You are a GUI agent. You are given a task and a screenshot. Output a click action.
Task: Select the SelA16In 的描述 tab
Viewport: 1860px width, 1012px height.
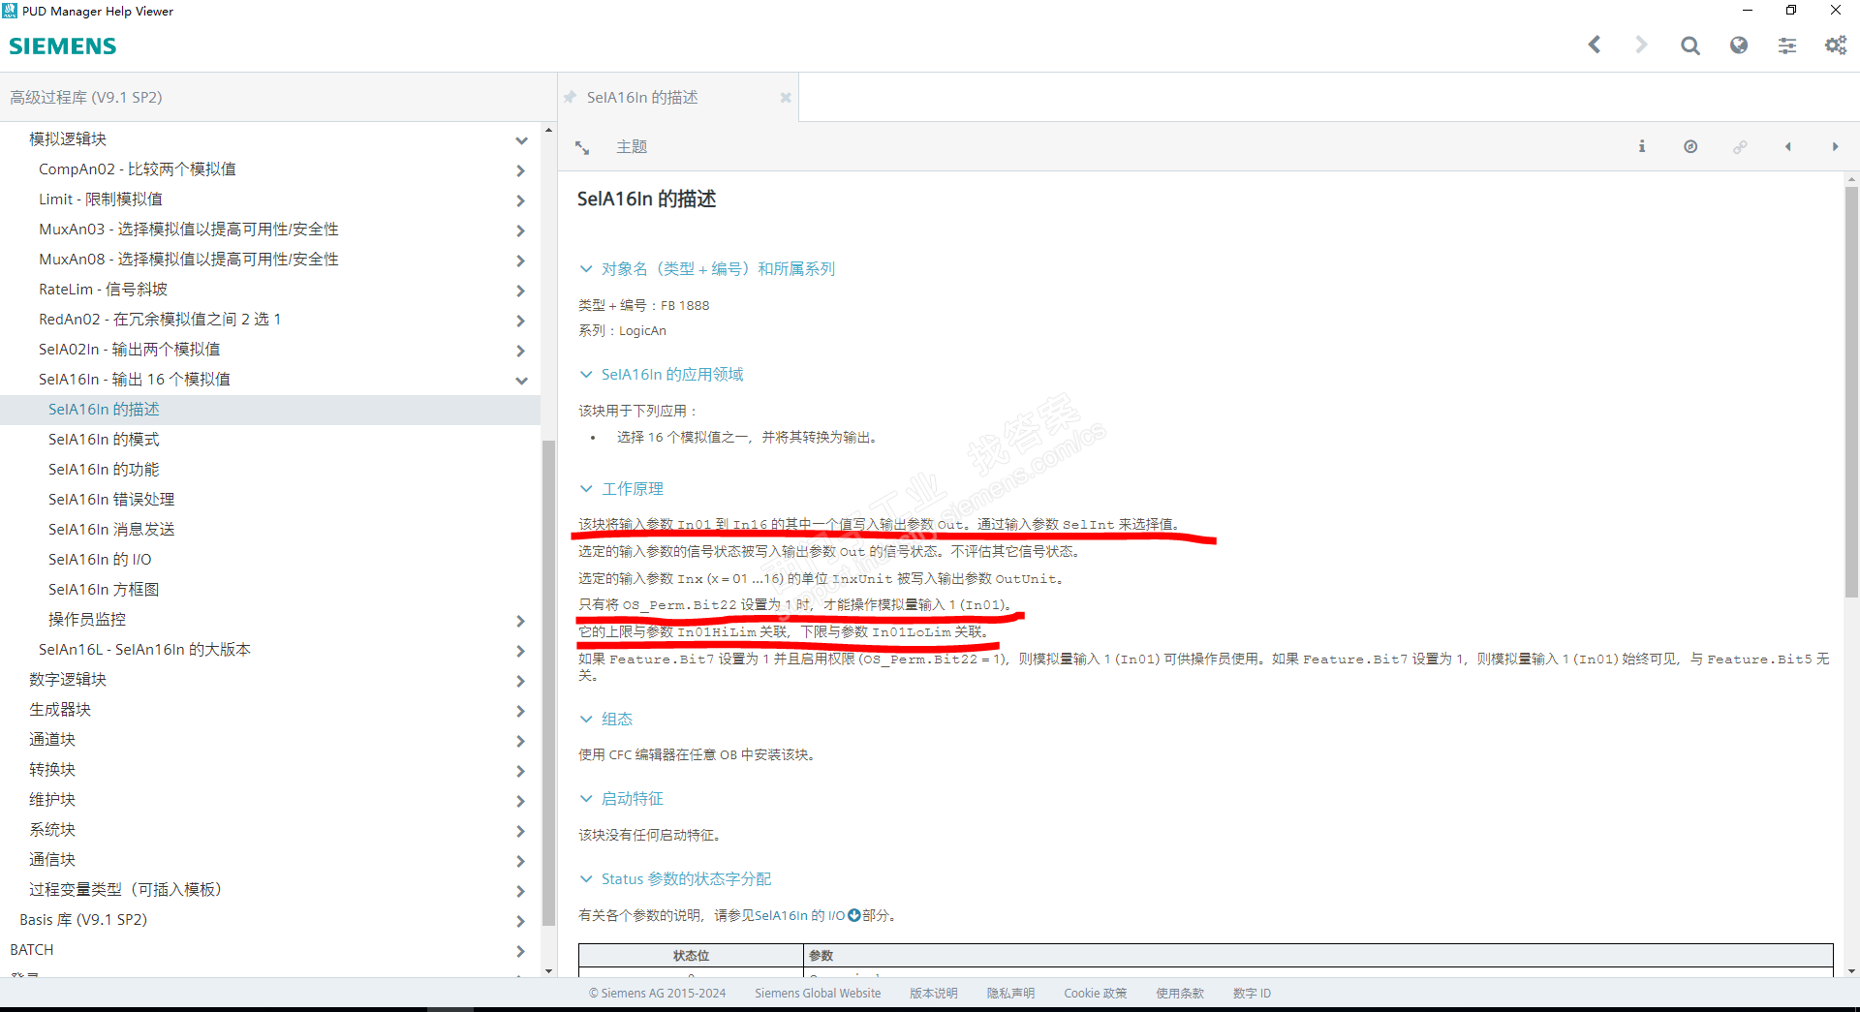(x=642, y=98)
